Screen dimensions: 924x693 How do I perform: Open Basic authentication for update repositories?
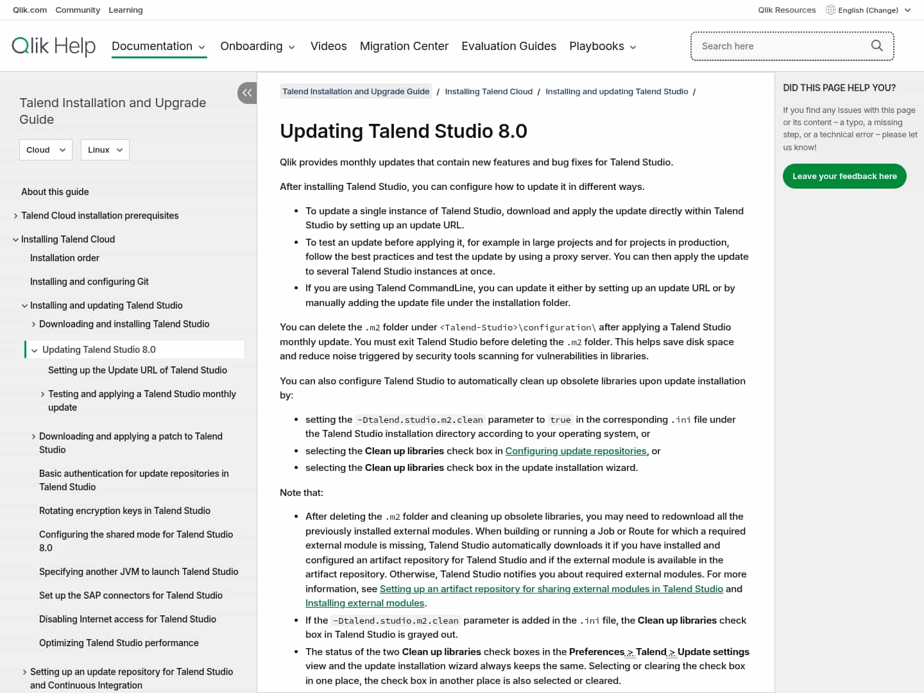(x=134, y=480)
